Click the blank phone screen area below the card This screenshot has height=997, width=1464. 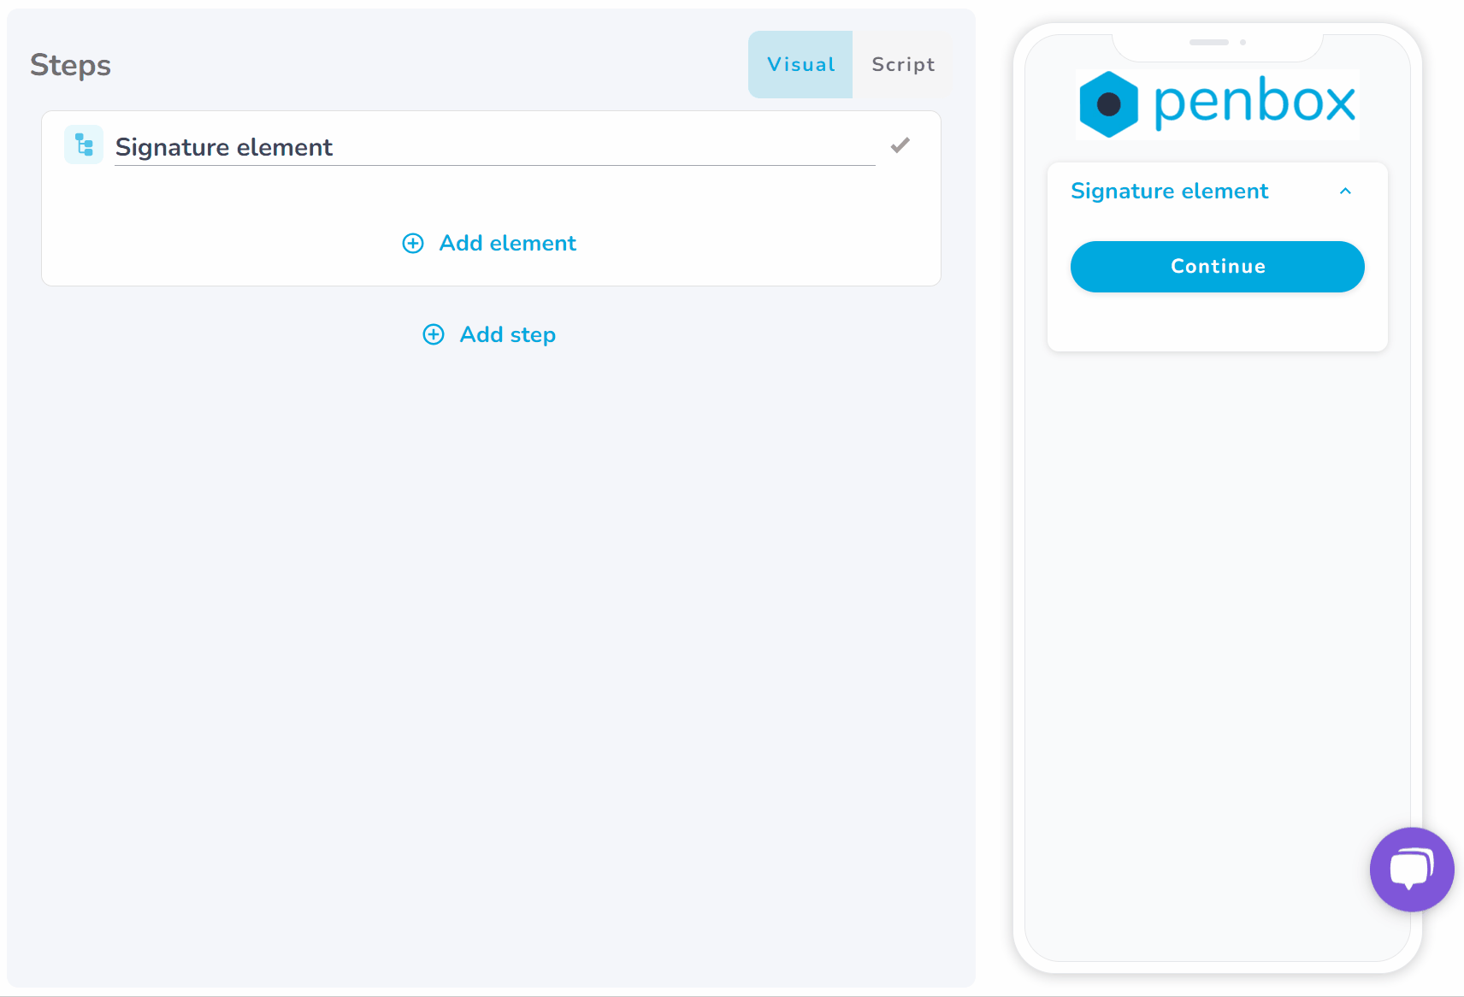(1218, 599)
